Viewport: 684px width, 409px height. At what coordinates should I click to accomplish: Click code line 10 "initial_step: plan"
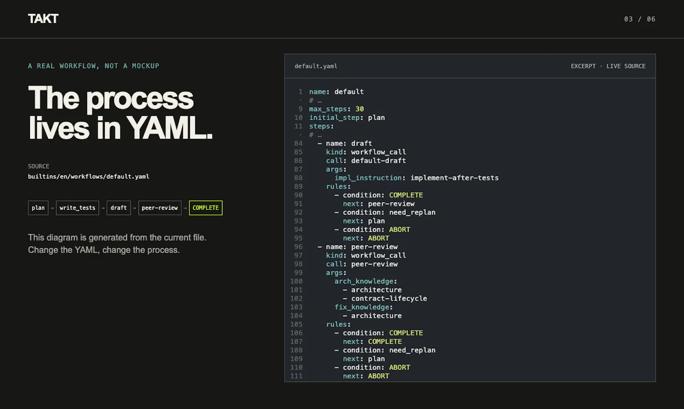tap(347, 118)
